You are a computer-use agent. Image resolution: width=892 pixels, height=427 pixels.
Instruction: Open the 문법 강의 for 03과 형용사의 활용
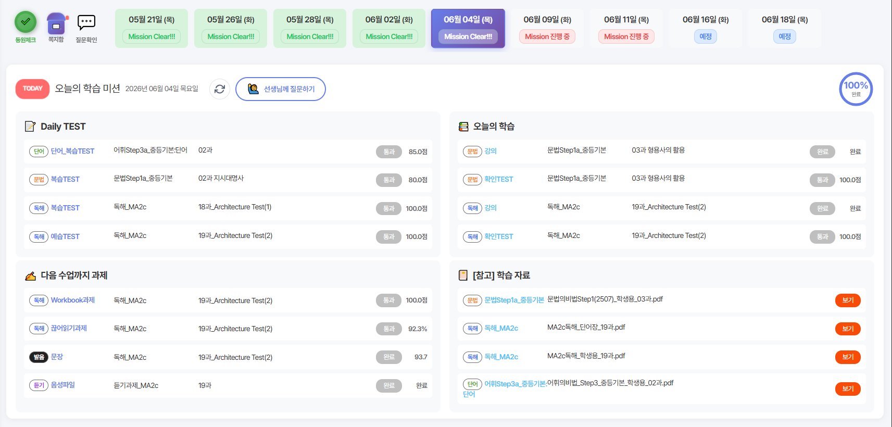[491, 151]
